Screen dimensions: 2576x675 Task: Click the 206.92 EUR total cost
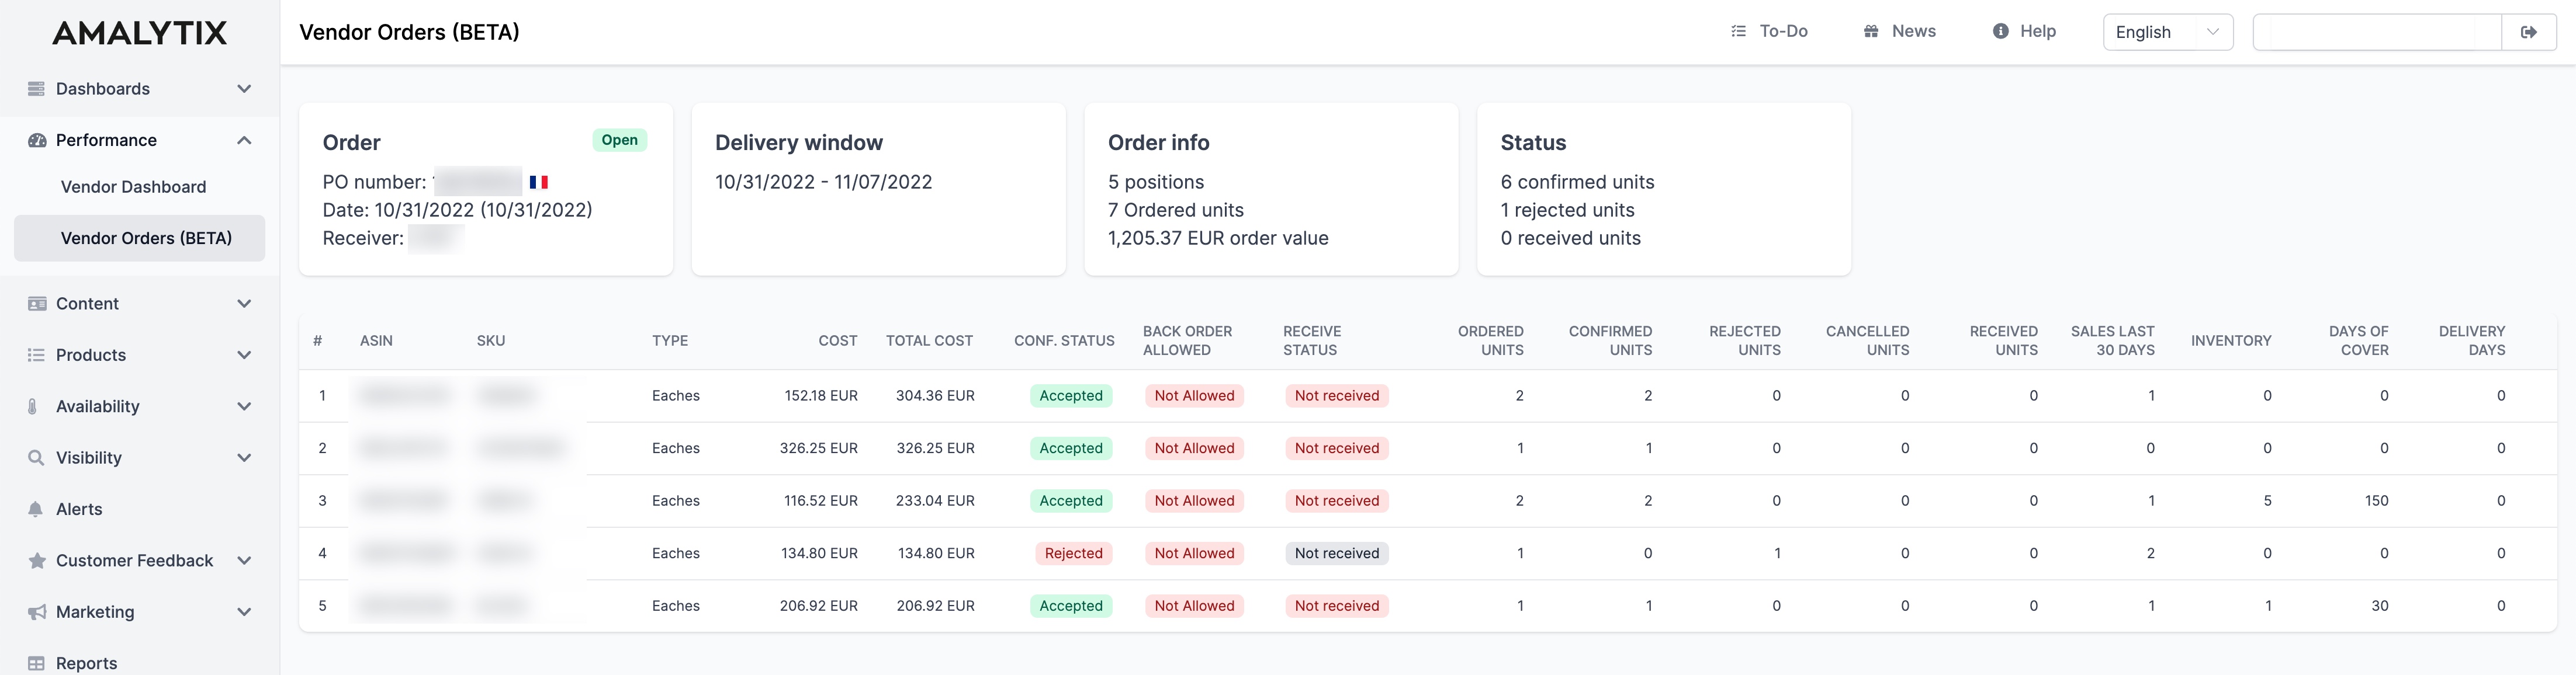[x=935, y=605]
